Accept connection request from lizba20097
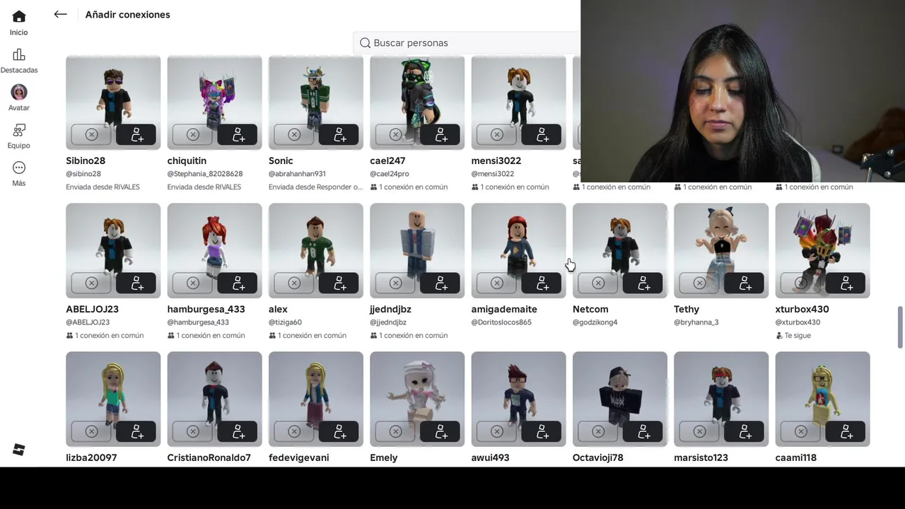This screenshot has height=509, width=905. [x=136, y=431]
